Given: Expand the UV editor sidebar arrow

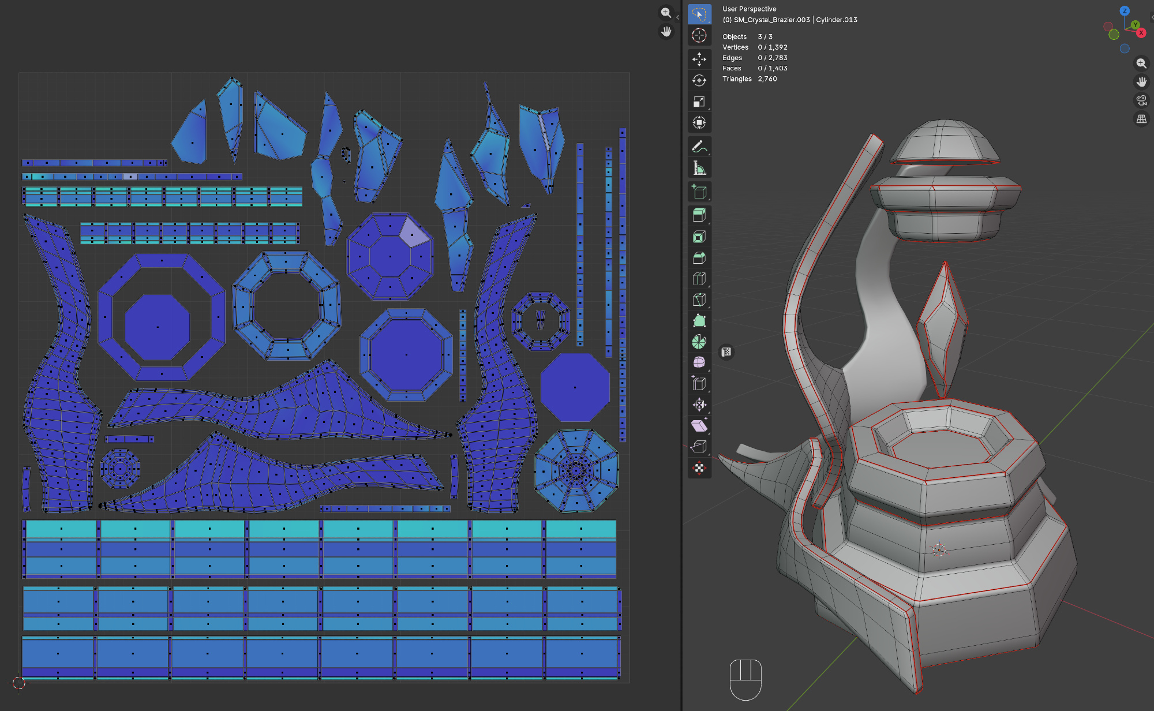Looking at the screenshot, I should point(677,17).
